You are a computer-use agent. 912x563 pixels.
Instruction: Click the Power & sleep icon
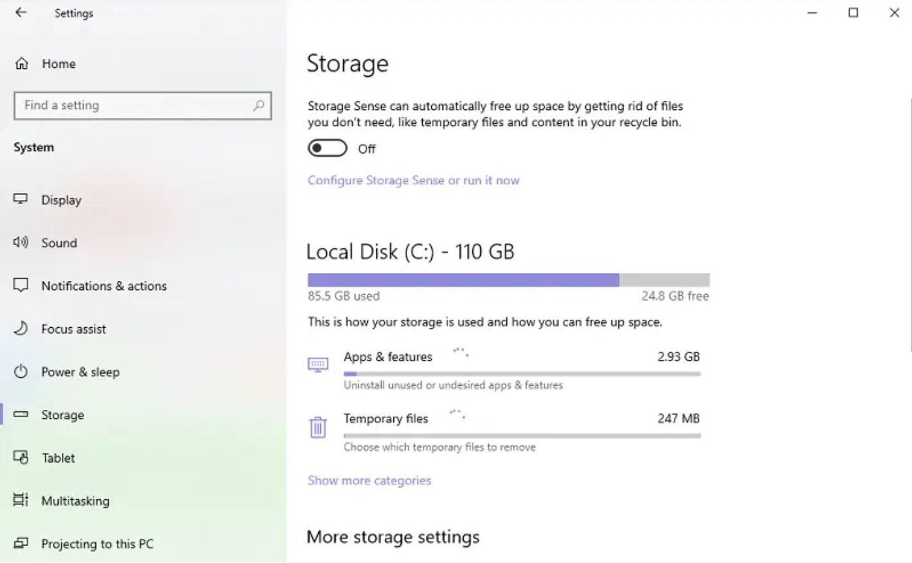21,371
